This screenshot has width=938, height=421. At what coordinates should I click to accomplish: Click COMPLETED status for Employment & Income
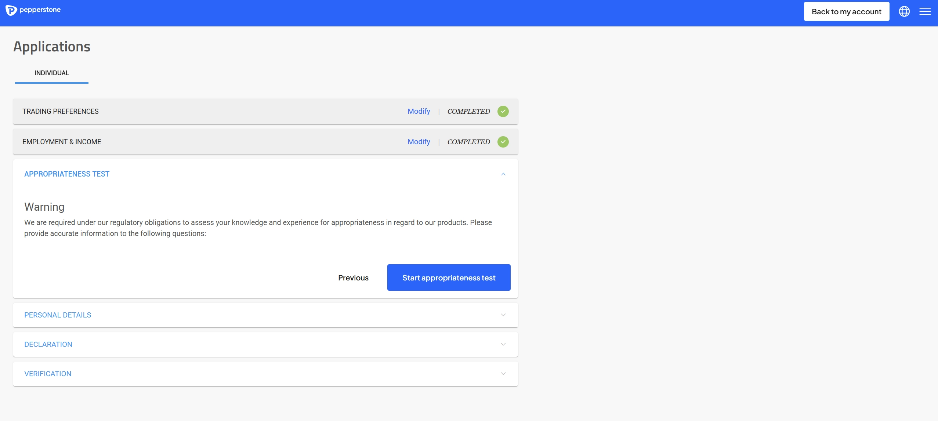pyautogui.click(x=468, y=142)
